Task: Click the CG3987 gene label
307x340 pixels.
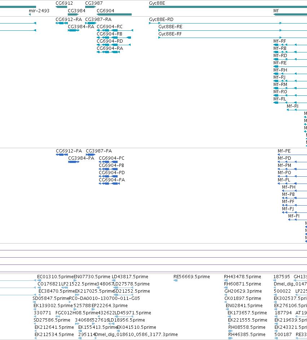Action: [x=94, y=3]
